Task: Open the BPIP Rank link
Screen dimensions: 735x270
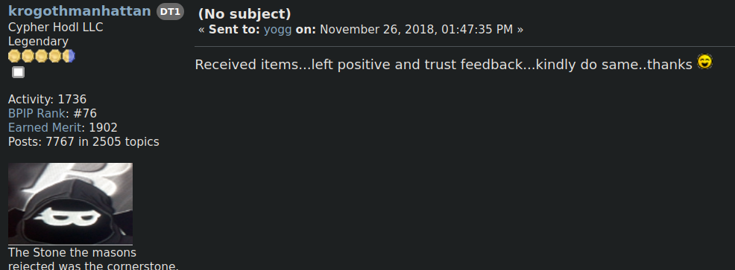Action: click(37, 114)
